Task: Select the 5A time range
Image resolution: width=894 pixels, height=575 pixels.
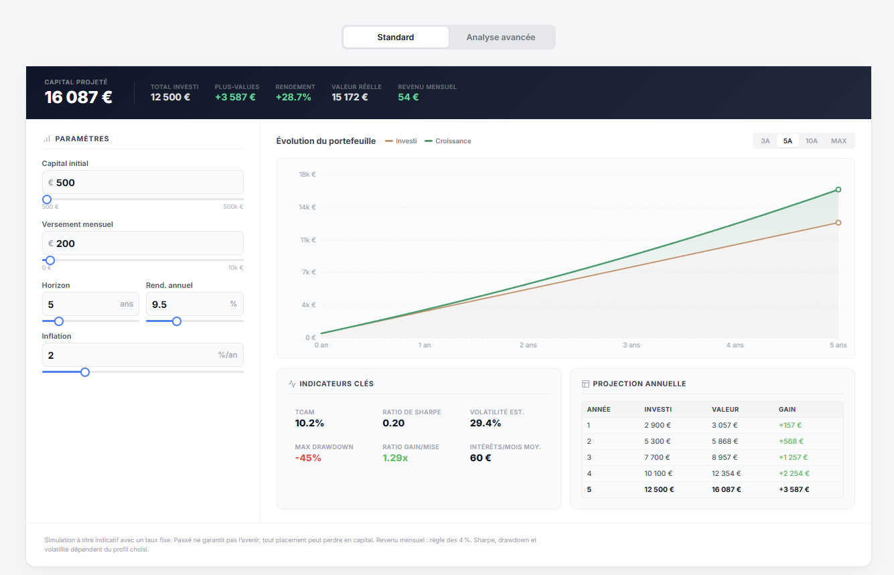Action: pos(788,141)
